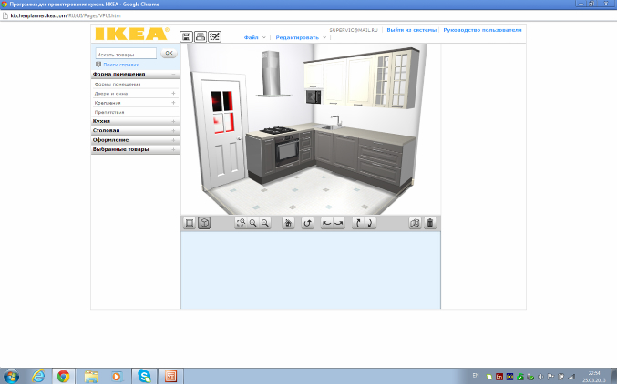Switch to 3D perspective view

point(204,223)
